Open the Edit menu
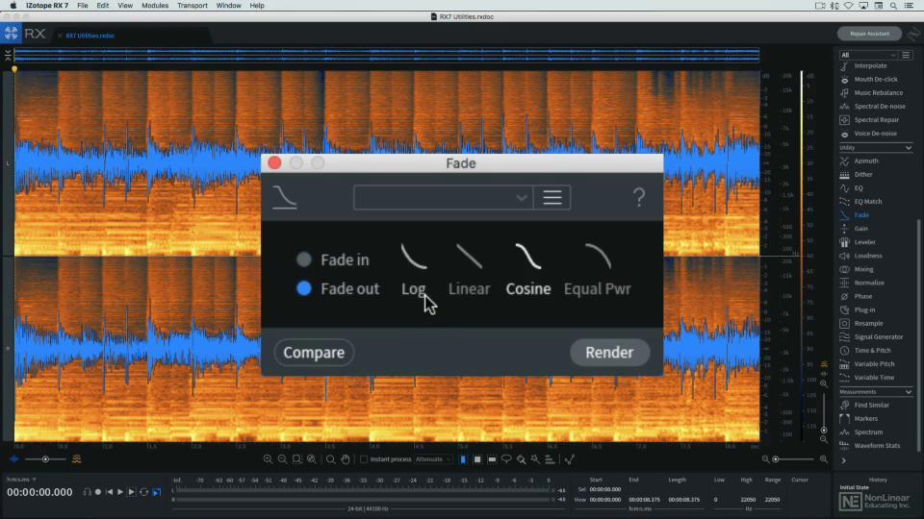Viewport: 924px width, 519px height. [x=103, y=6]
